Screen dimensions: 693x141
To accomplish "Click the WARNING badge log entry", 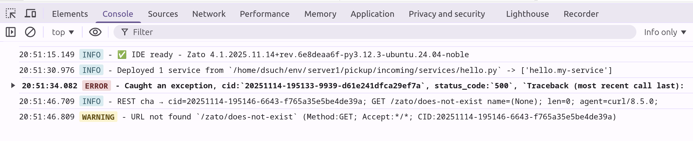I will 98,117.
